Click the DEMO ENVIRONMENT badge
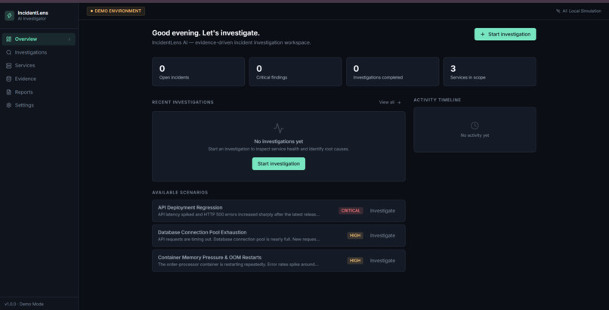609x310 pixels. coord(116,11)
